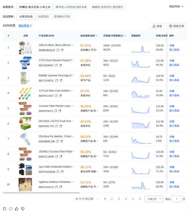Click the regenerate refresh icon at bottom
This screenshot has height=211, width=189.
point(10,209)
